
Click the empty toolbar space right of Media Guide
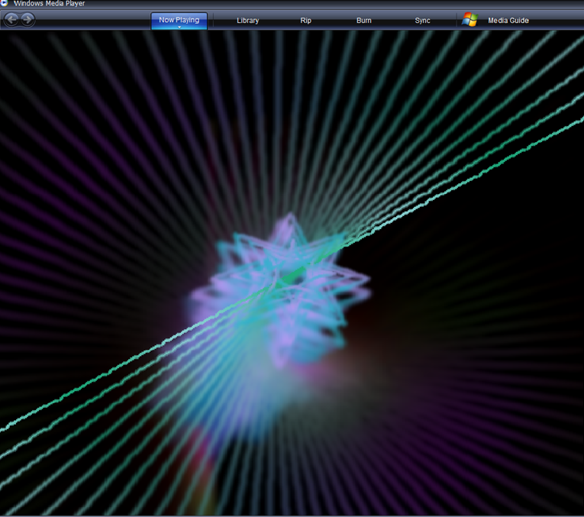point(557,21)
